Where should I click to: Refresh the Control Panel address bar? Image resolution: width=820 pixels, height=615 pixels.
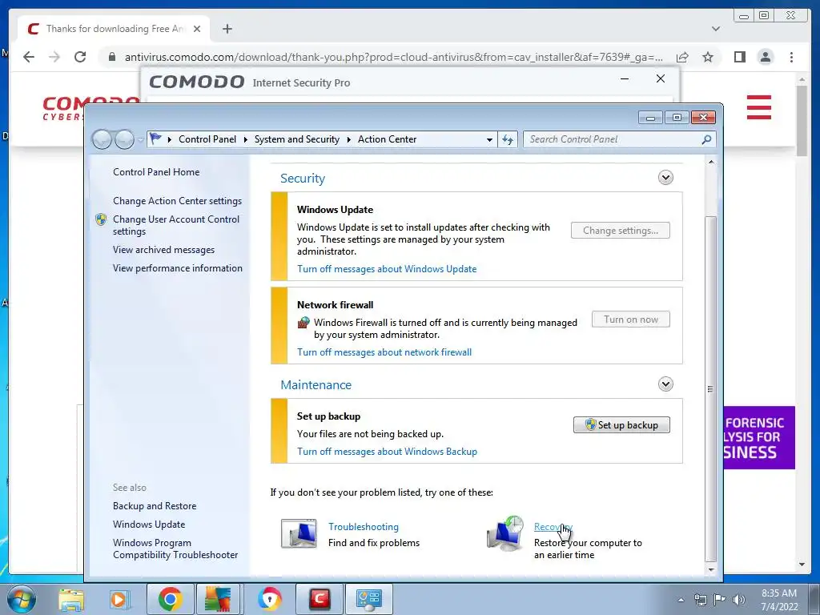click(x=508, y=139)
